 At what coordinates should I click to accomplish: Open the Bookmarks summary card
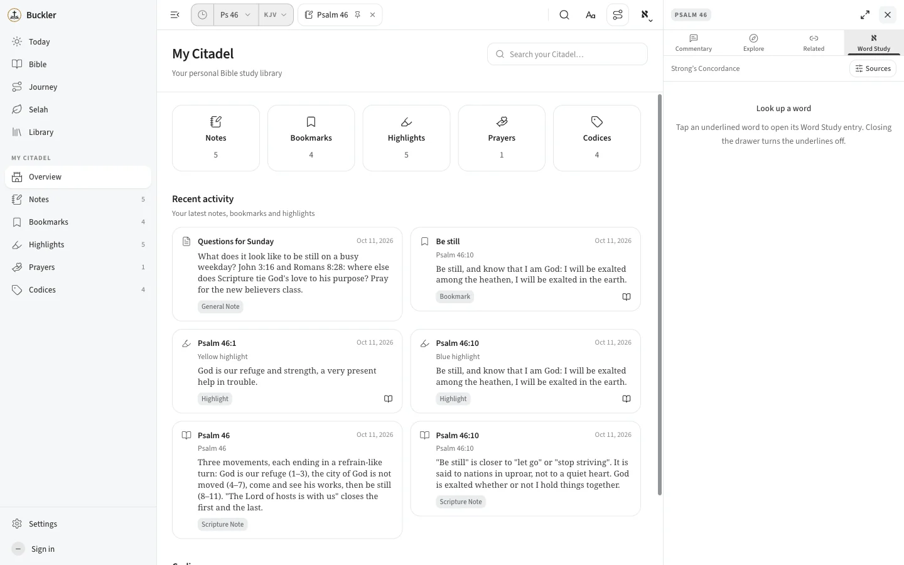311,138
